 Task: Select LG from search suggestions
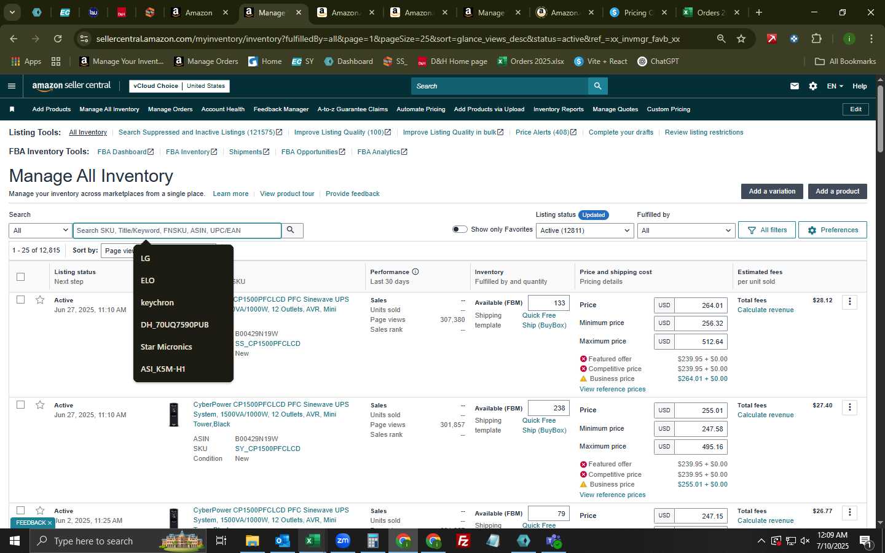183,258
